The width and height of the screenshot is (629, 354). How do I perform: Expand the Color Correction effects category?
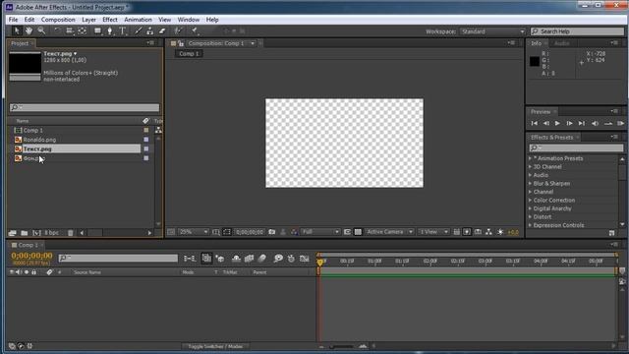pos(531,201)
